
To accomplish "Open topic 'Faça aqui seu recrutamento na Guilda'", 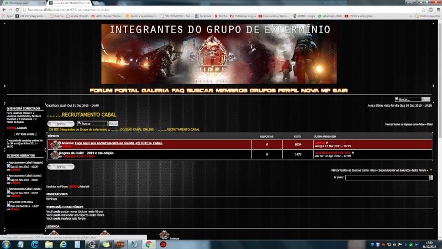I will pos(118,143).
